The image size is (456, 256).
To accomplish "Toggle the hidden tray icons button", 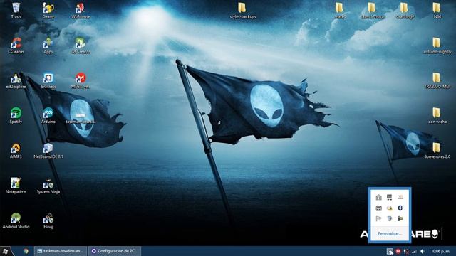I will click(x=390, y=251).
